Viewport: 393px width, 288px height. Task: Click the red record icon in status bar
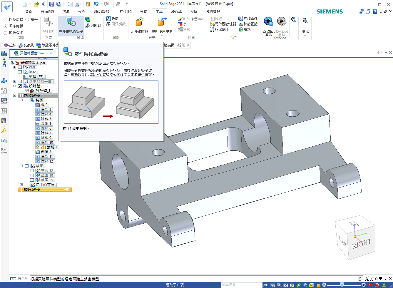[x=377, y=285]
